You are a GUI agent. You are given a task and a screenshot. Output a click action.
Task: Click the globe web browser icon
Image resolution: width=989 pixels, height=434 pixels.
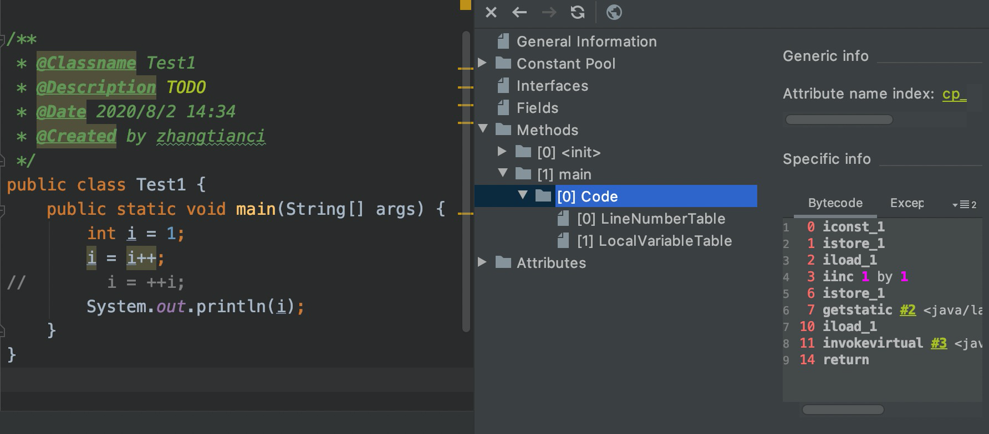[614, 12]
